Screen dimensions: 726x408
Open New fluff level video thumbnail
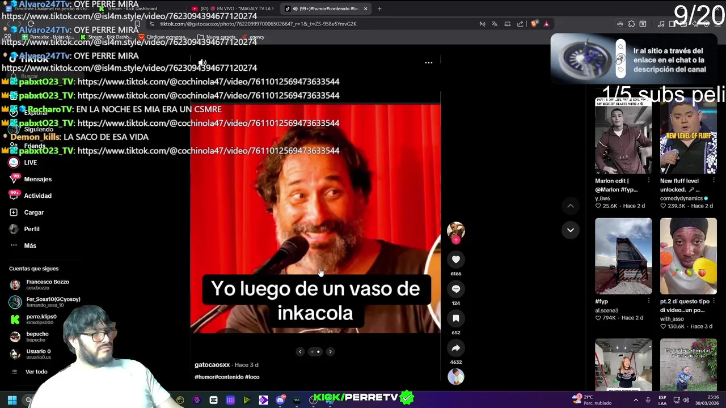pyautogui.click(x=689, y=135)
